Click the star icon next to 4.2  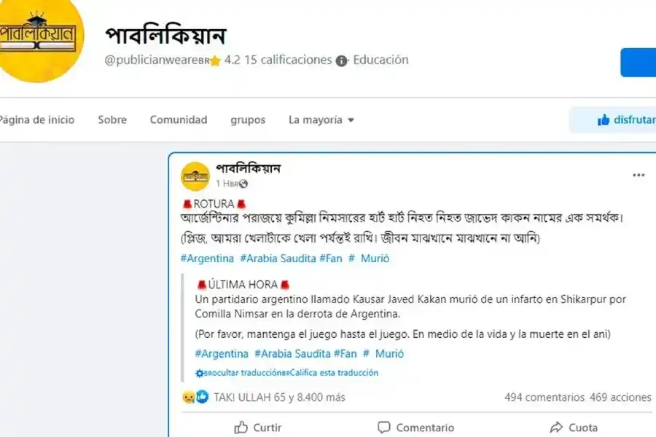coord(214,60)
